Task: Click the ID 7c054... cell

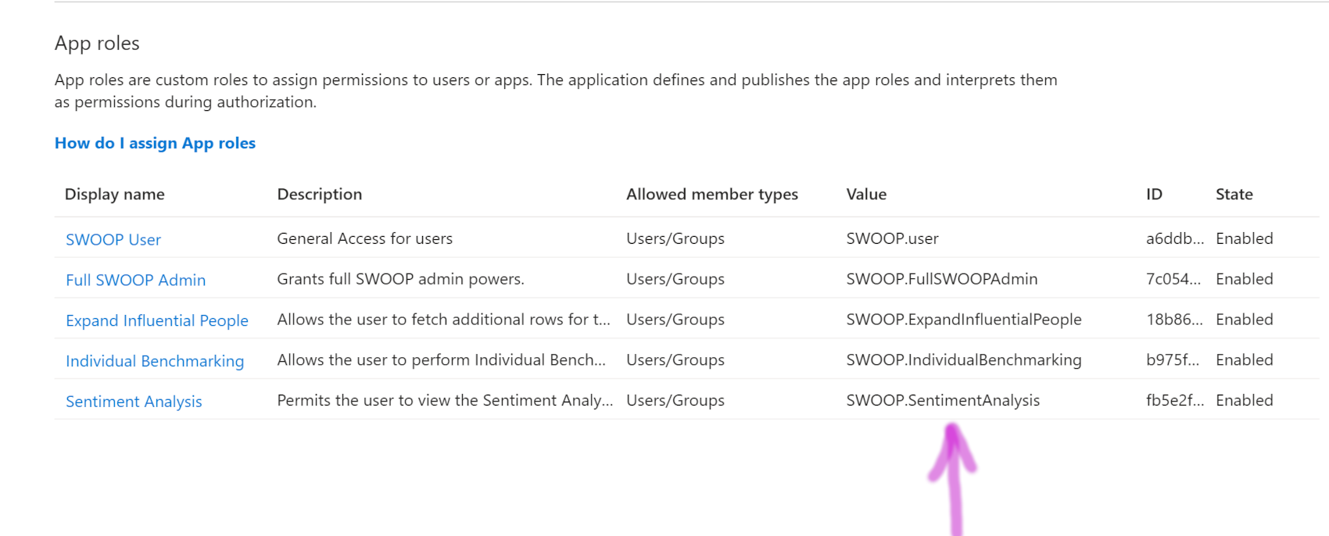Action: click(x=1173, y=279)
